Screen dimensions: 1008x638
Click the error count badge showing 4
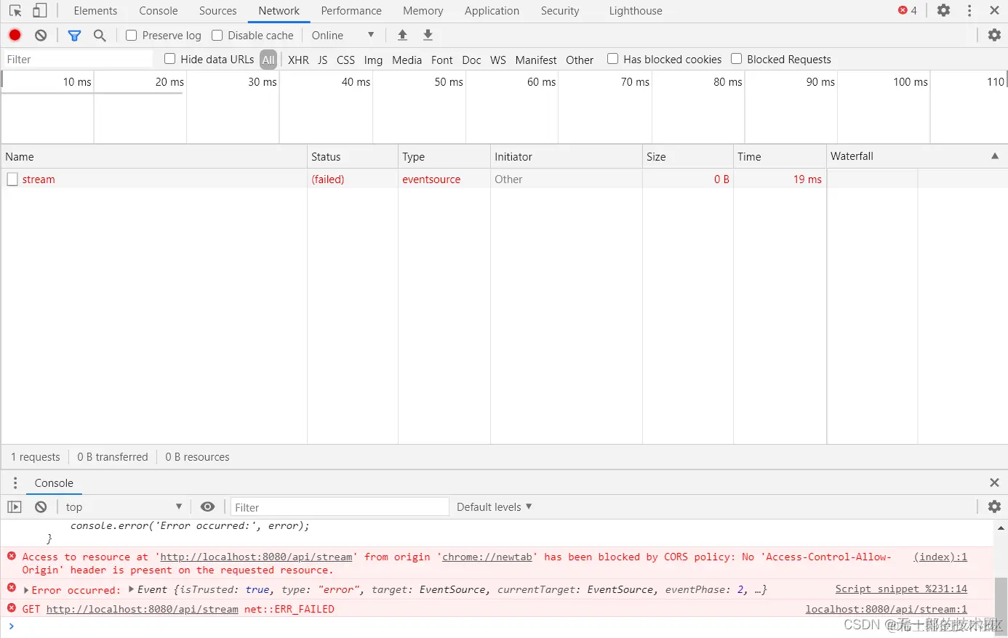908,10
